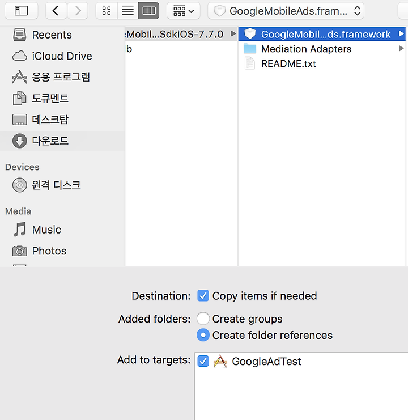Select Create folder references radio button
408x420 pixels.
203,335
